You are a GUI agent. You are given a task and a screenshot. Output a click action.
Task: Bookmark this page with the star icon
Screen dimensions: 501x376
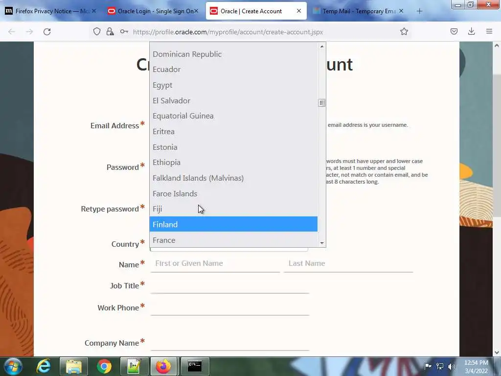tap(404, 31)
